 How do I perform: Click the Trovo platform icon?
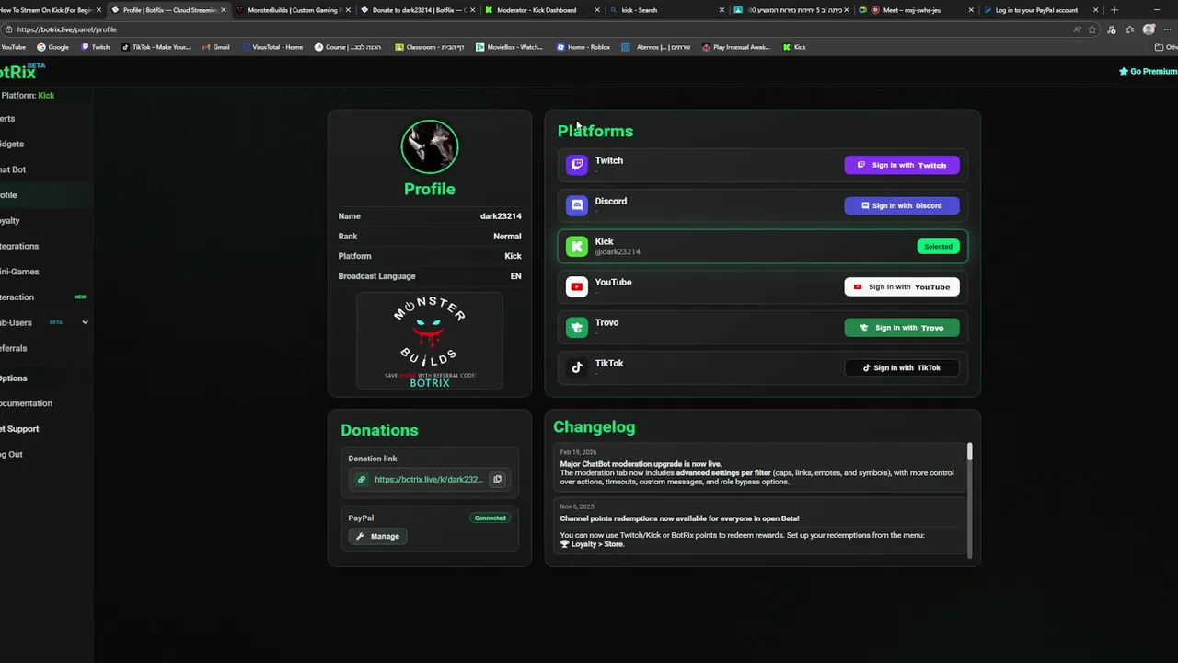(x=577, y=327)
